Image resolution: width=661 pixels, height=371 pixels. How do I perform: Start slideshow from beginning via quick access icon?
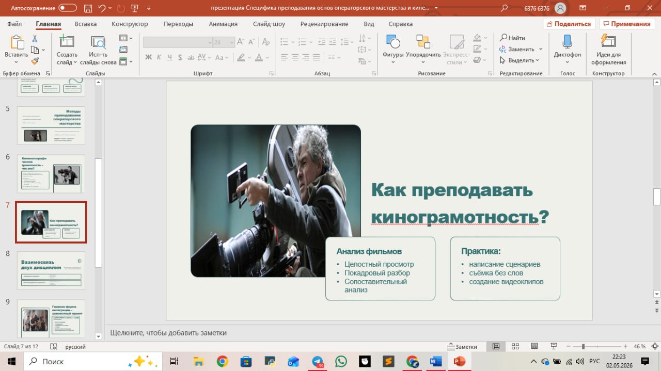pyautogui.click(x=135, y=8)
